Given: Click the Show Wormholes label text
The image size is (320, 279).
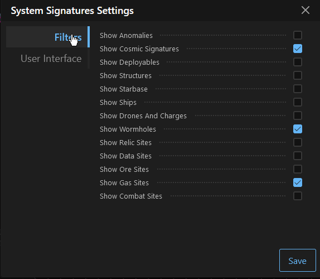Looking at the screenshot, I should pyautogui.click(x=128, y=129).
